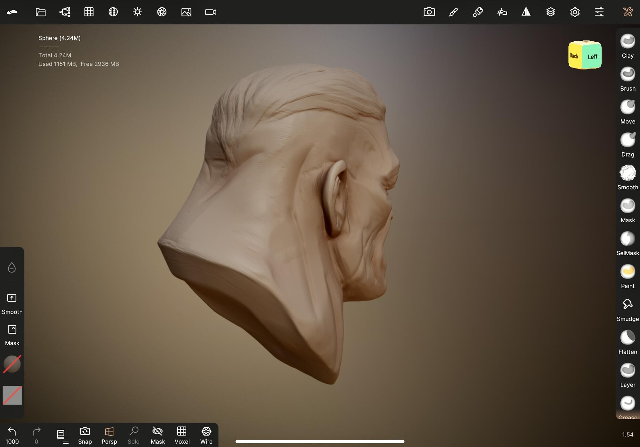Open the scene hierarchy menu
This screenshot has width=640, height=447.
coord(65,12)
